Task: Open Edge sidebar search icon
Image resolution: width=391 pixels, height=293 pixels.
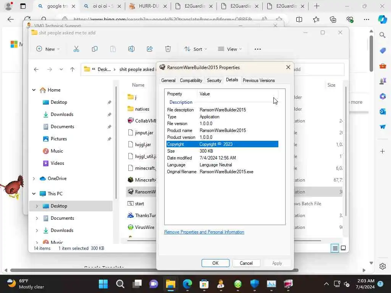Action: click(383, 35)
